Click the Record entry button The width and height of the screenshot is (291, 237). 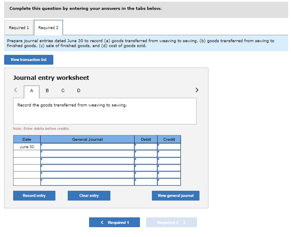(x=34, y=196)
